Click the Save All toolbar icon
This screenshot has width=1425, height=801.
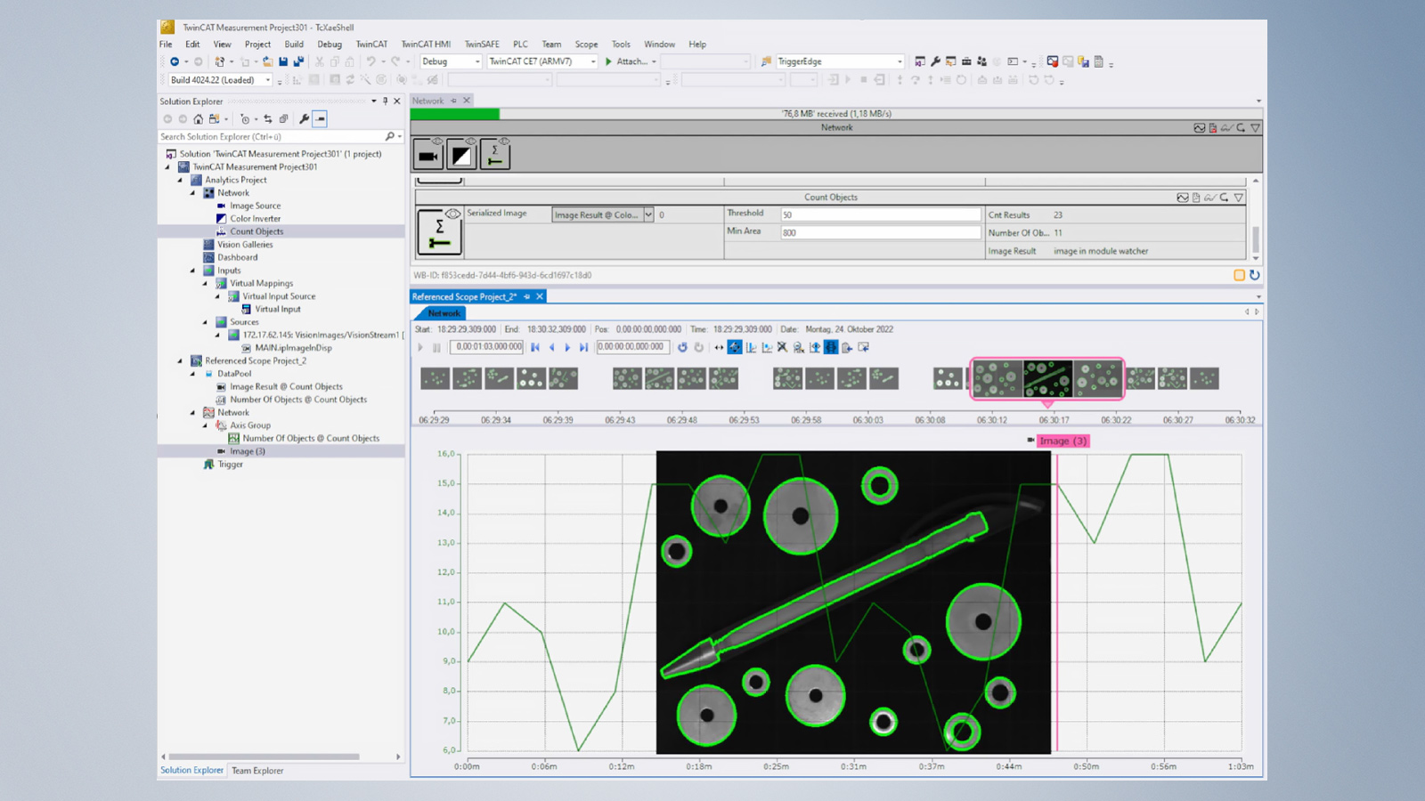(x=298, y=61)
